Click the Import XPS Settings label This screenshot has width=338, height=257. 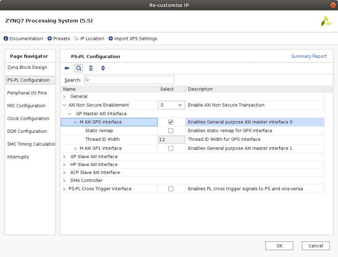[x=136, y=39]
